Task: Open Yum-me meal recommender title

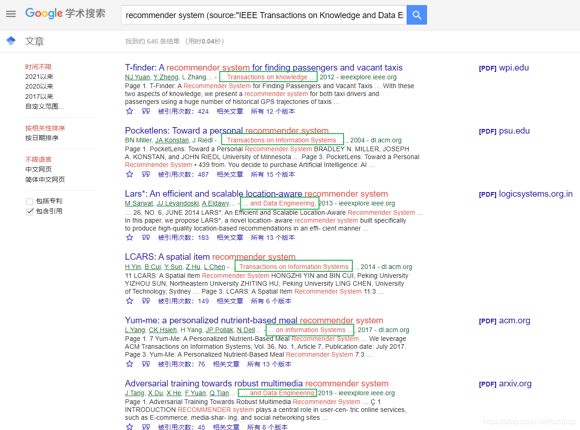Action: 254,320
